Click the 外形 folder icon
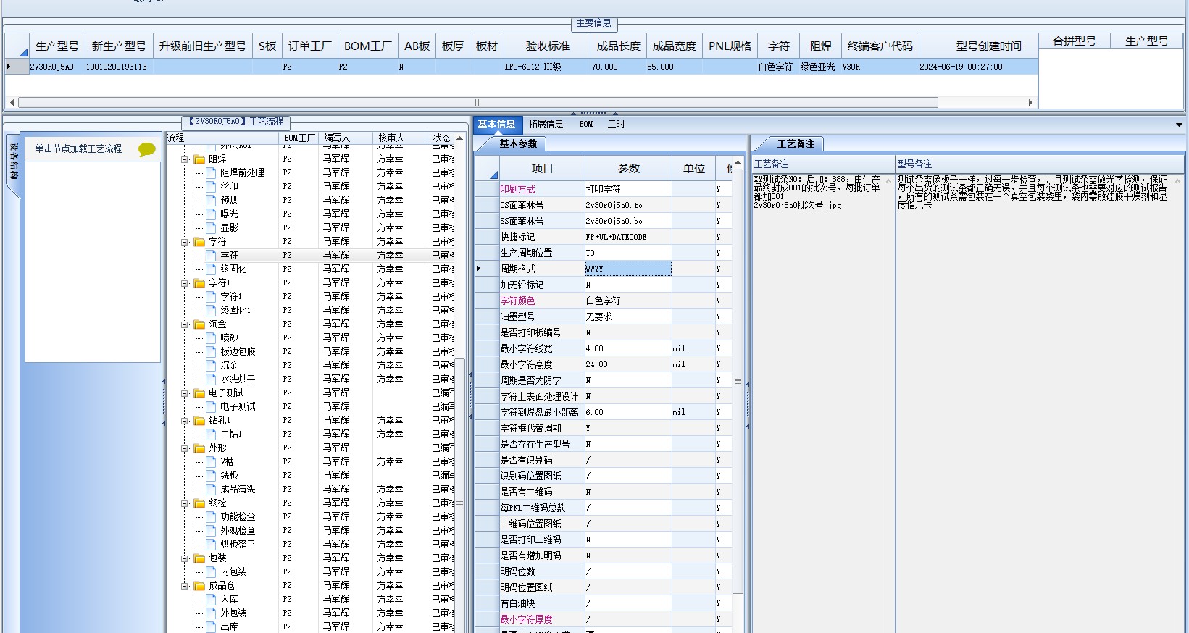This screenshot has width=1189, height=633. 200,448
